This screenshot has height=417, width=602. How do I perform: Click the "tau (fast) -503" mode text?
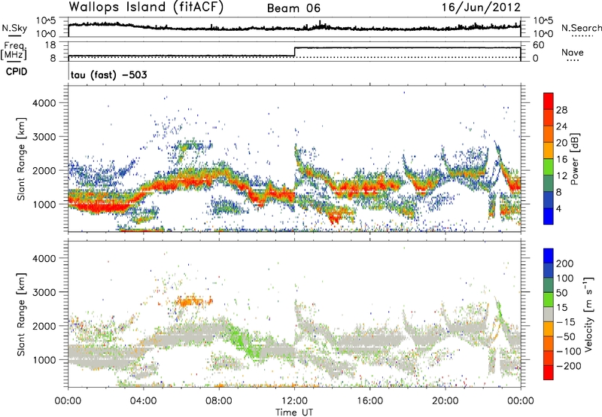click(x=109, y=75)
